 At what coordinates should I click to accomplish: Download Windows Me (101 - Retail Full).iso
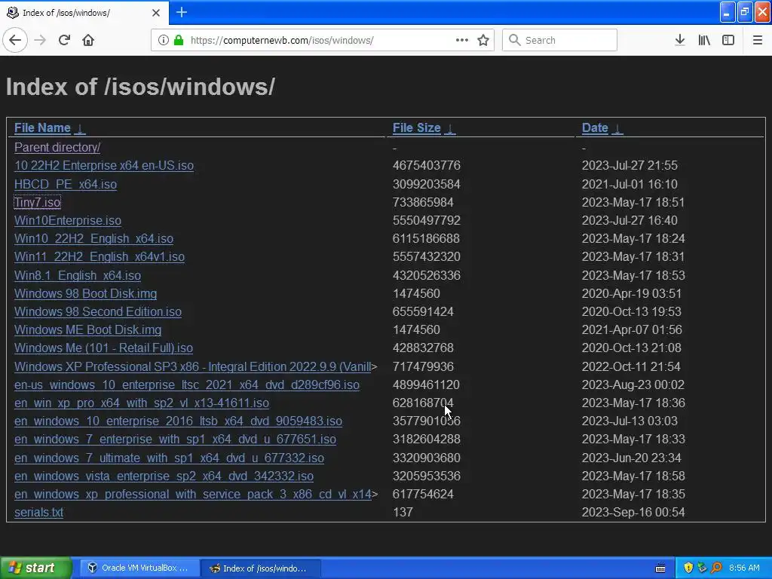(103, 348)
